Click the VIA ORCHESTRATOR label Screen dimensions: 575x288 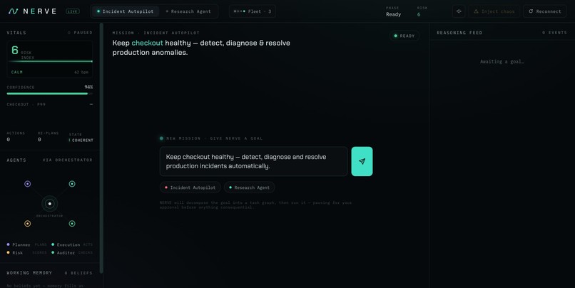[68, 160]
